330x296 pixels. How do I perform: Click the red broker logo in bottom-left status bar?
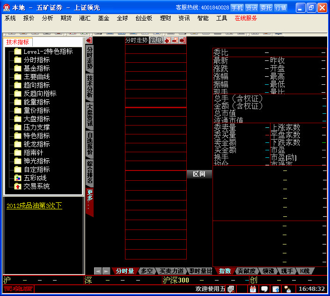18,289
